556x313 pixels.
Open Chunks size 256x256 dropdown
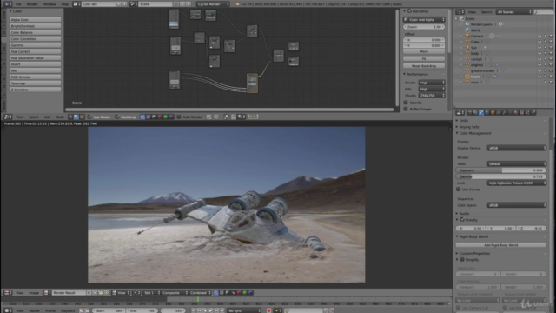coord(432,96)
